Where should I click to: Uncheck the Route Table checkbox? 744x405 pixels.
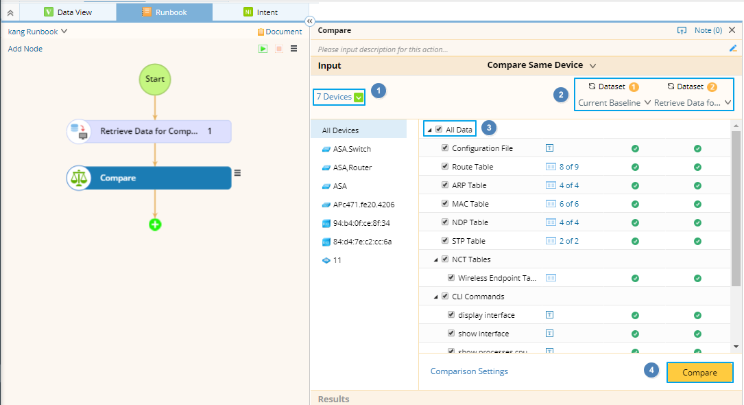click(446, 166)
